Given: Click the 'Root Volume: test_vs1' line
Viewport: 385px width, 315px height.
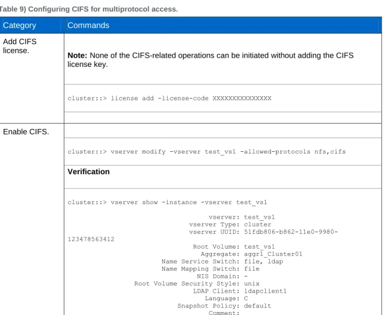Looking at the screenshot, I should 234,247.
